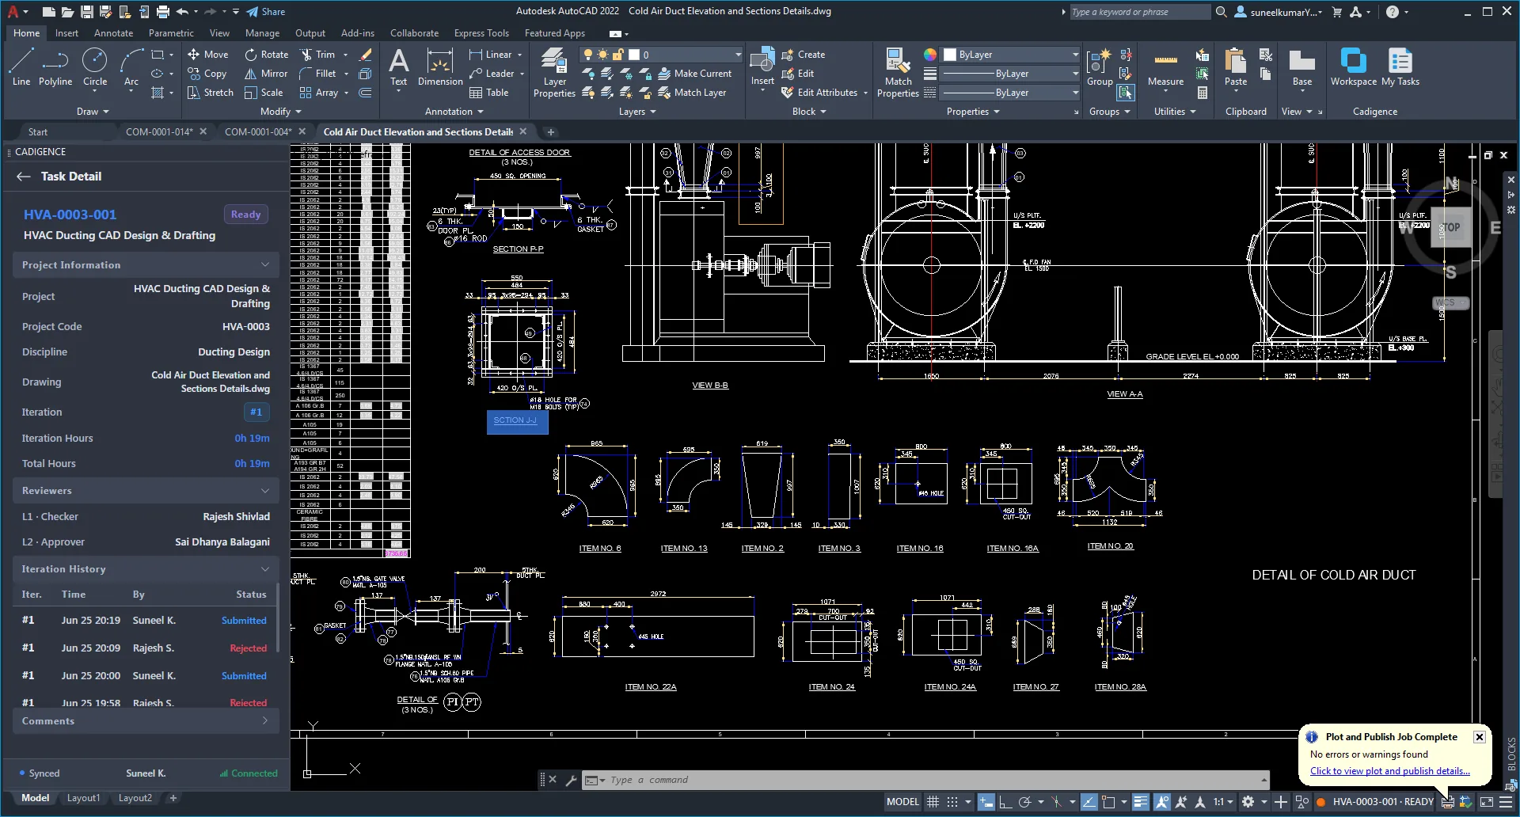
Task: Open My Tasks in Cadigence ribbon
Action: (x=1400, y=67)
